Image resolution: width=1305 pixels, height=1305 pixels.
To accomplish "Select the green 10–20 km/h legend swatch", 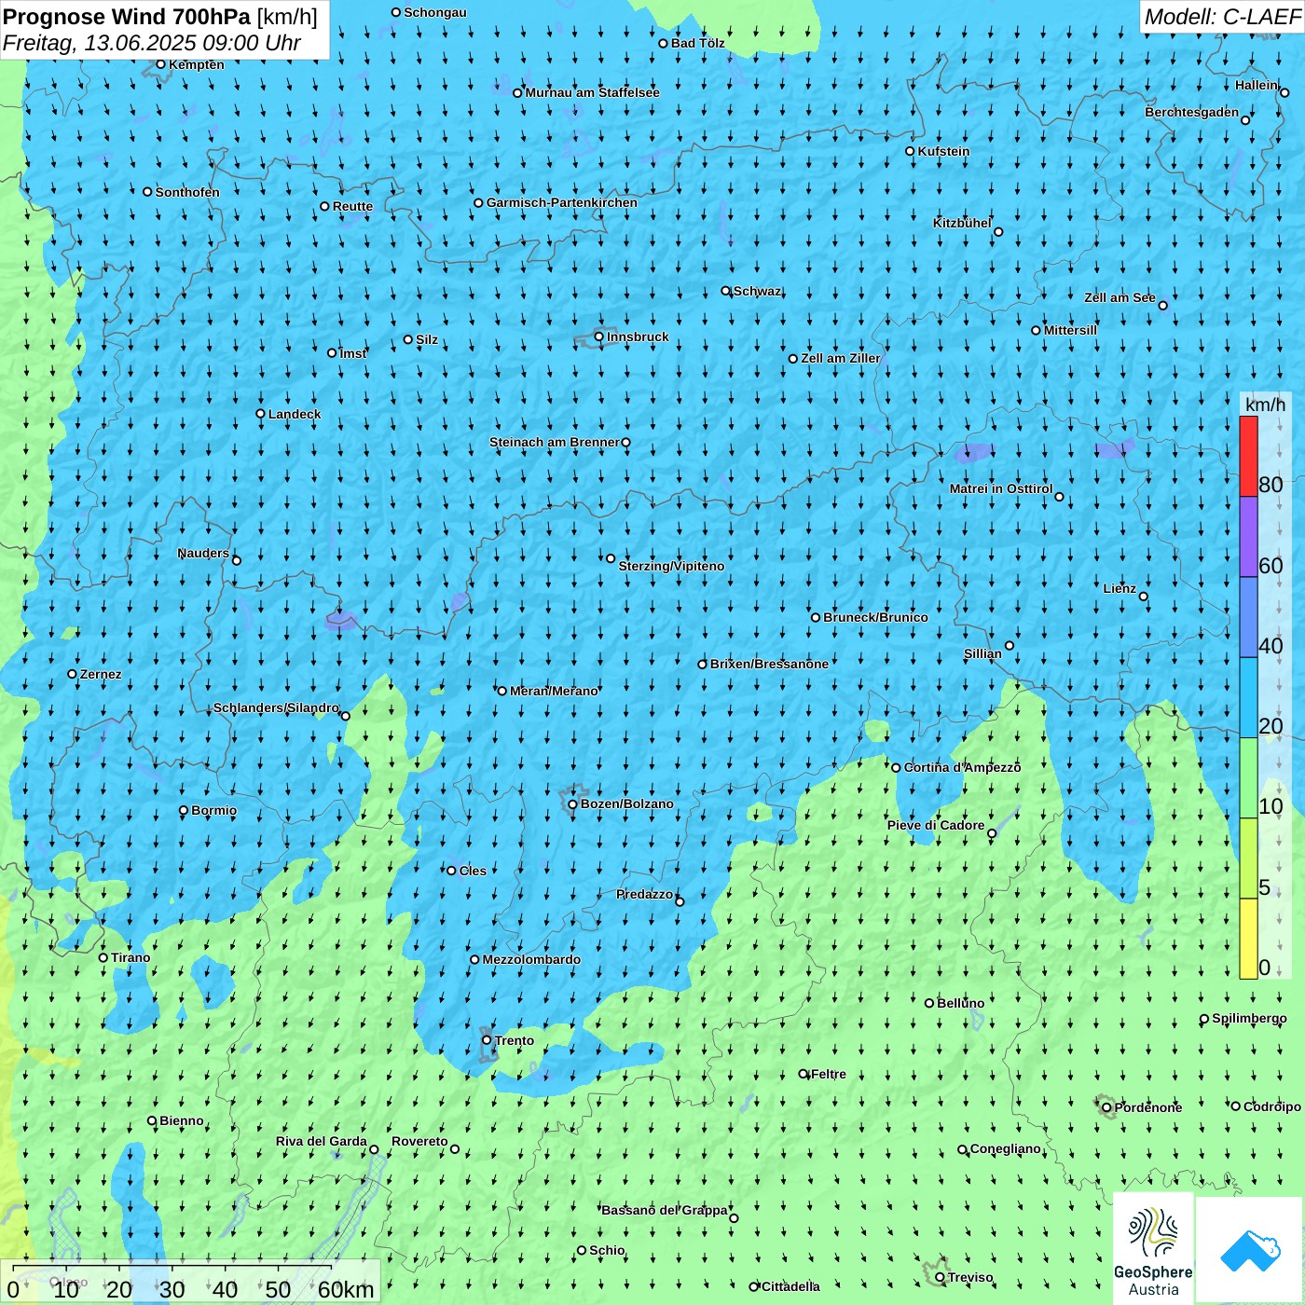I will click(1248, 778).
